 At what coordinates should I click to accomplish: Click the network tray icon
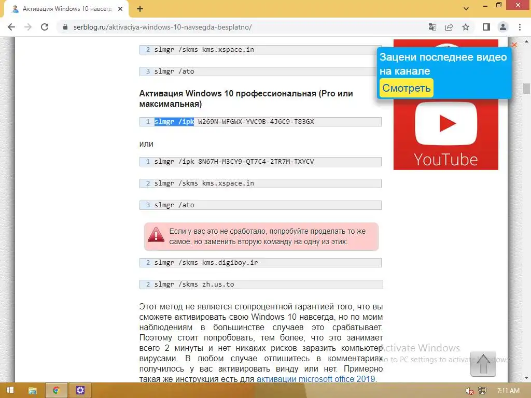click(482, 391)
